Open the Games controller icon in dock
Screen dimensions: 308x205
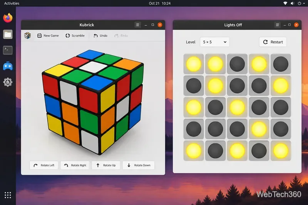click(x=8, y=66)
